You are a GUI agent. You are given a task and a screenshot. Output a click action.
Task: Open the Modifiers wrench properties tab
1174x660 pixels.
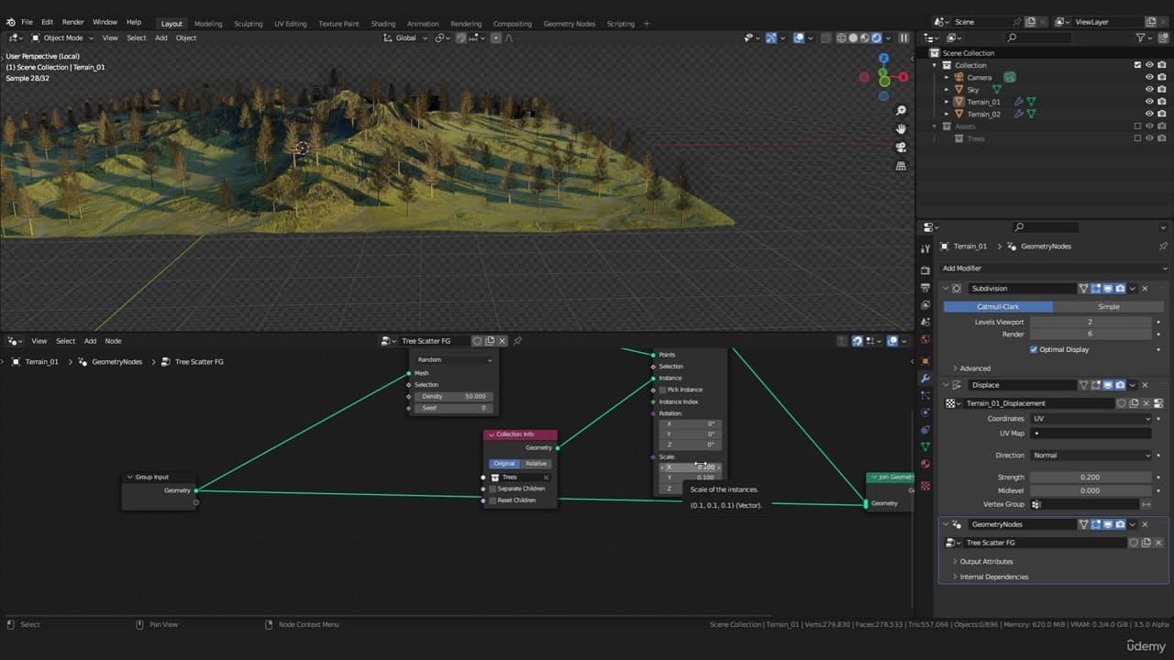click(x=925, y=378)
